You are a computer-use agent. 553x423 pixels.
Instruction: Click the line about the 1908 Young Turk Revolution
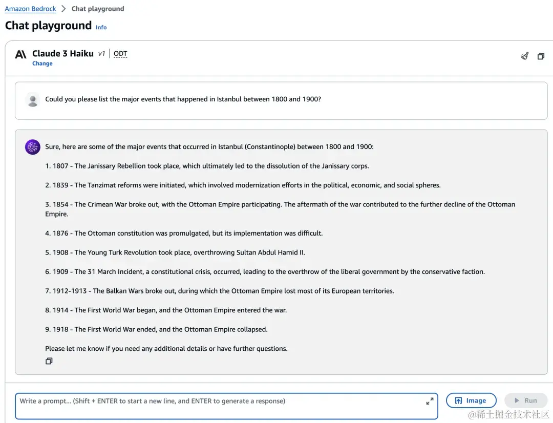coord(175,252)
